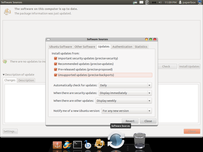Screen dimensions: 203x152
Task: Toggle Unsupported updates (precise-backports) checkbox
Action: point(56,75)
